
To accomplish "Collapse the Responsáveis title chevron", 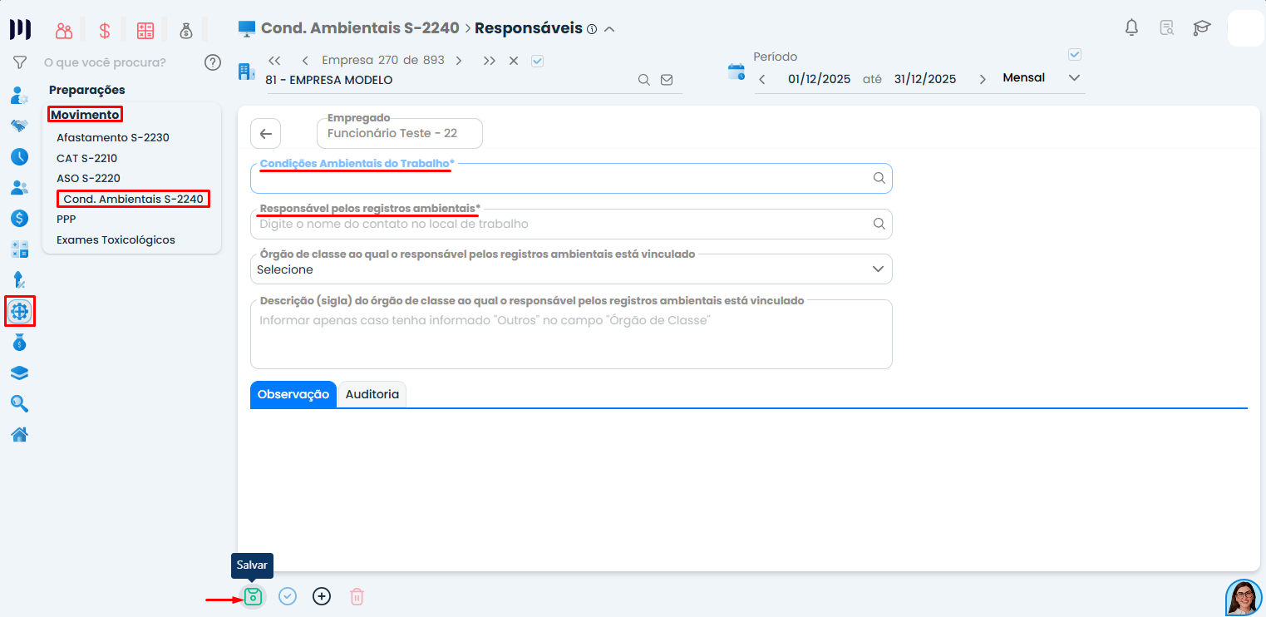I will [x=609, y=29].
